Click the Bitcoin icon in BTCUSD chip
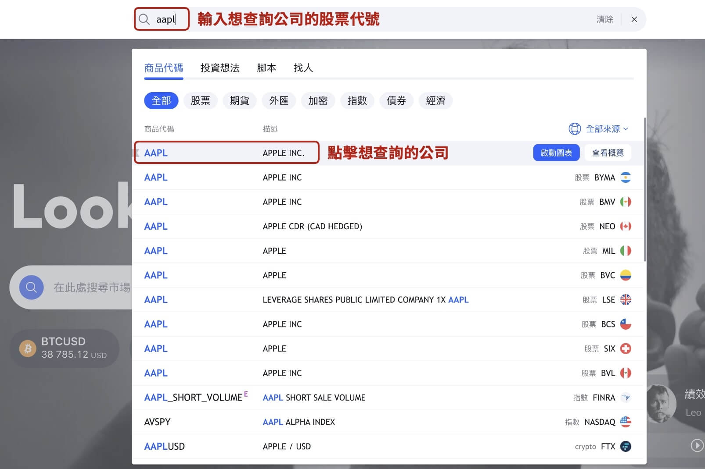The width and height of the screenshot is (705, 469). (28, 348)
